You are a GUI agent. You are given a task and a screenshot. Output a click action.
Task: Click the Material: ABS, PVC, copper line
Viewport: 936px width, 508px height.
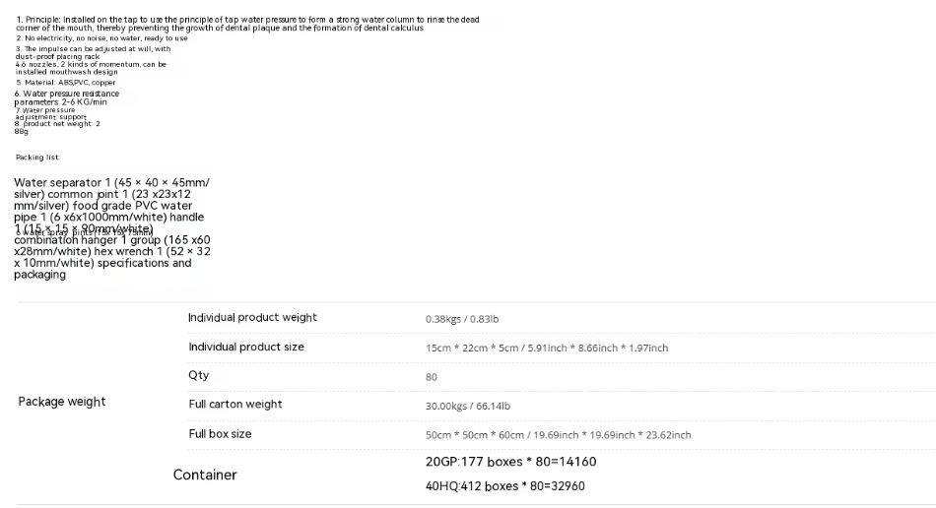pyautogui.click(x=66, y=83)
